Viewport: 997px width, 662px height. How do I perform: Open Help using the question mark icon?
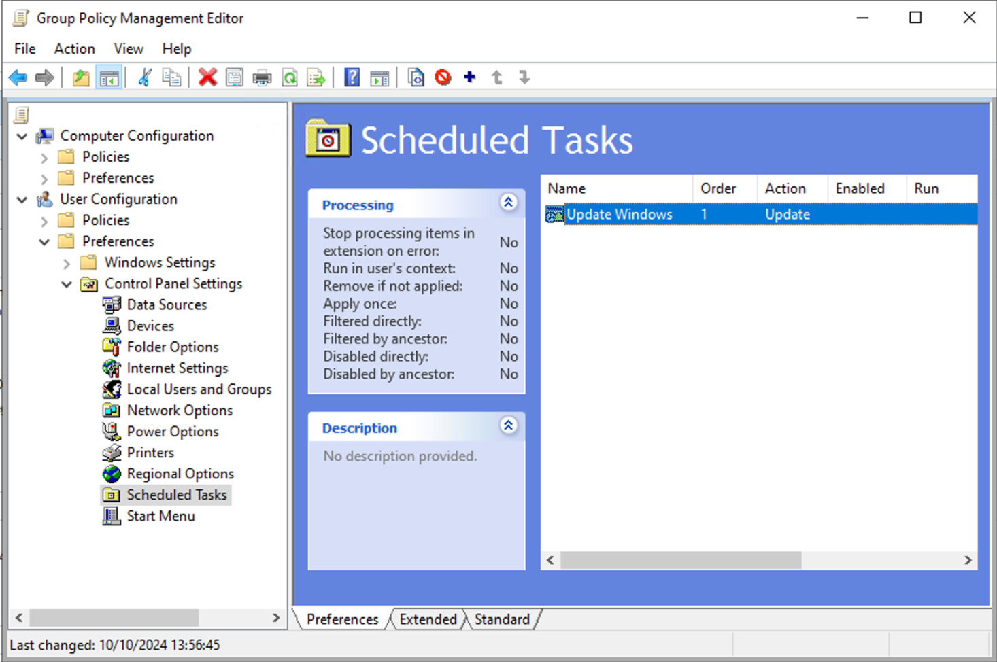(352, 77)
